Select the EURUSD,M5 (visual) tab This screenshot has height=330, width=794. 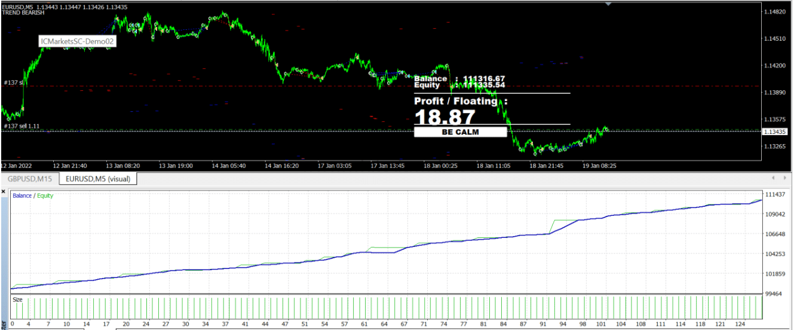pyautogui.click(x=99, y=179)
